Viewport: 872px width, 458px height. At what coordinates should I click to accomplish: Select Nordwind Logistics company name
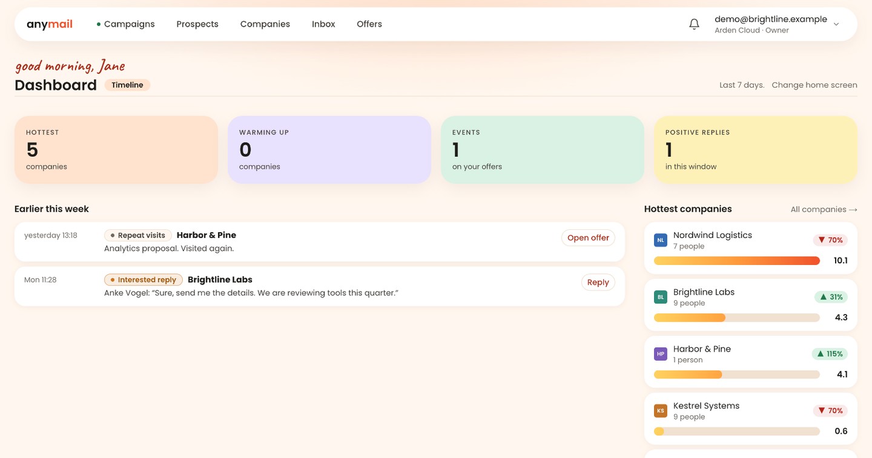[x=713, y=235]
